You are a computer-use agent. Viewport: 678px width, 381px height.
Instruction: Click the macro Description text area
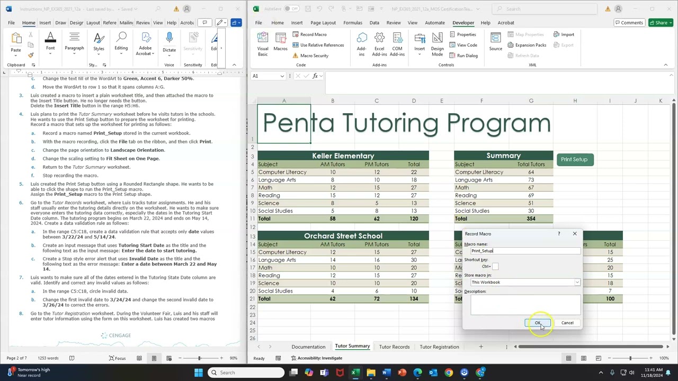coord(525,304)
